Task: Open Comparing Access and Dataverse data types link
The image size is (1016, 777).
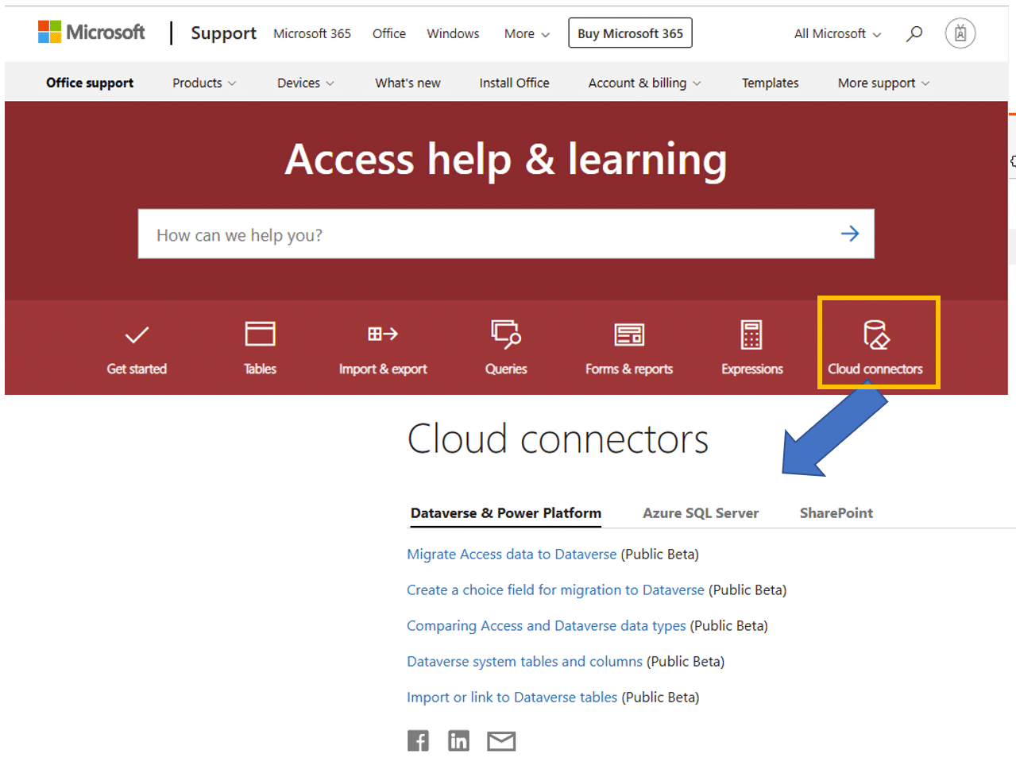Action: [x=546, y=625]
